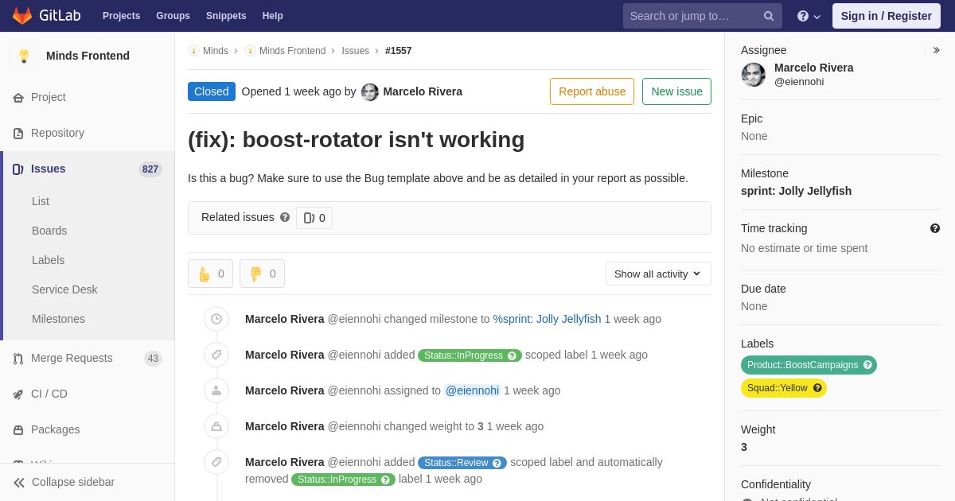The image size is (955, 501).
Task: Open the Help menu item in navbar
Action: (273, 16)
